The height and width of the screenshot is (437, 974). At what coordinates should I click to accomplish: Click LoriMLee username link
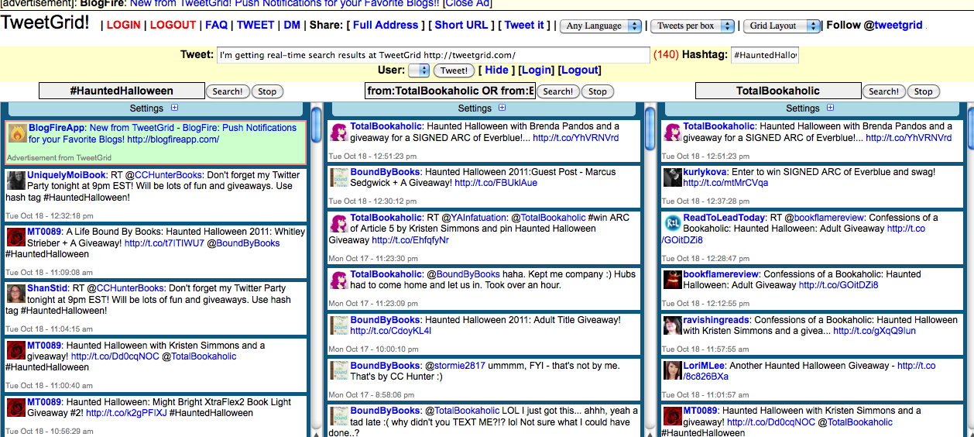705,365
